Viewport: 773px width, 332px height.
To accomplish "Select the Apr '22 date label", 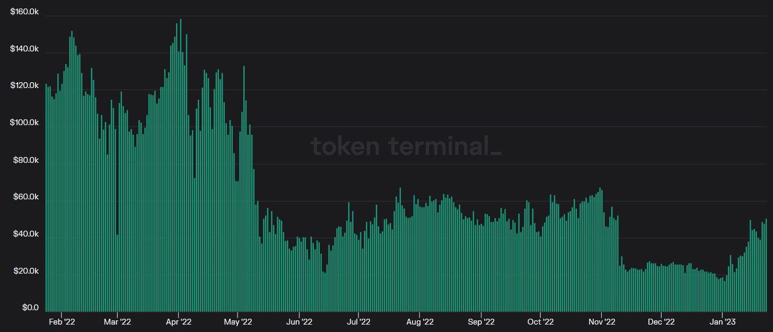I will tap(179, 321).
